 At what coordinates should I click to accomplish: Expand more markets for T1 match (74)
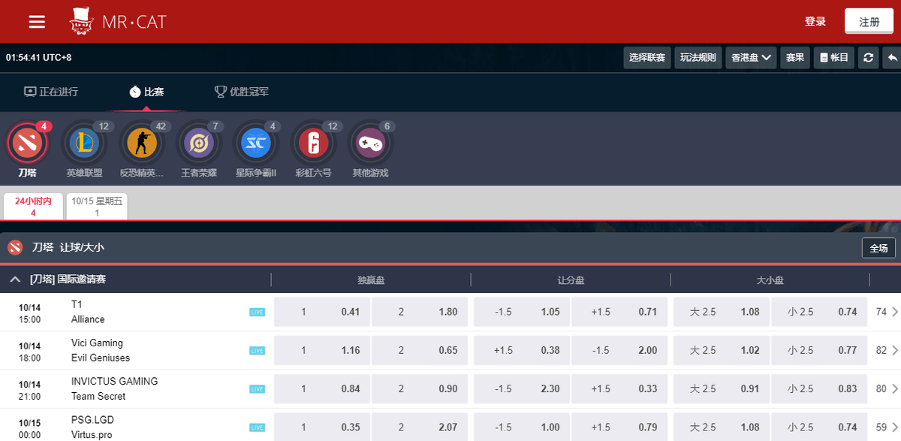[x=887, y=312]
